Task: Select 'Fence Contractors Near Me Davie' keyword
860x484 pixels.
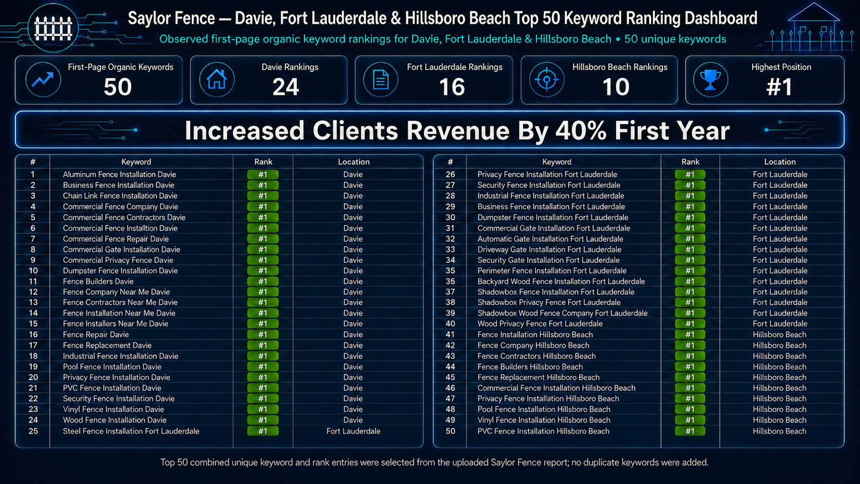Action: pos(120,302)
